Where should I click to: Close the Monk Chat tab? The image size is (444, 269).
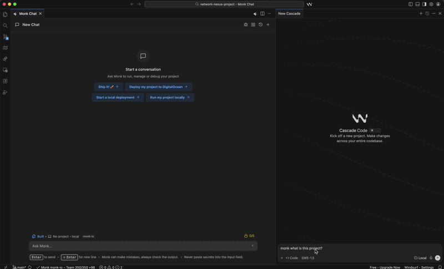40,13
